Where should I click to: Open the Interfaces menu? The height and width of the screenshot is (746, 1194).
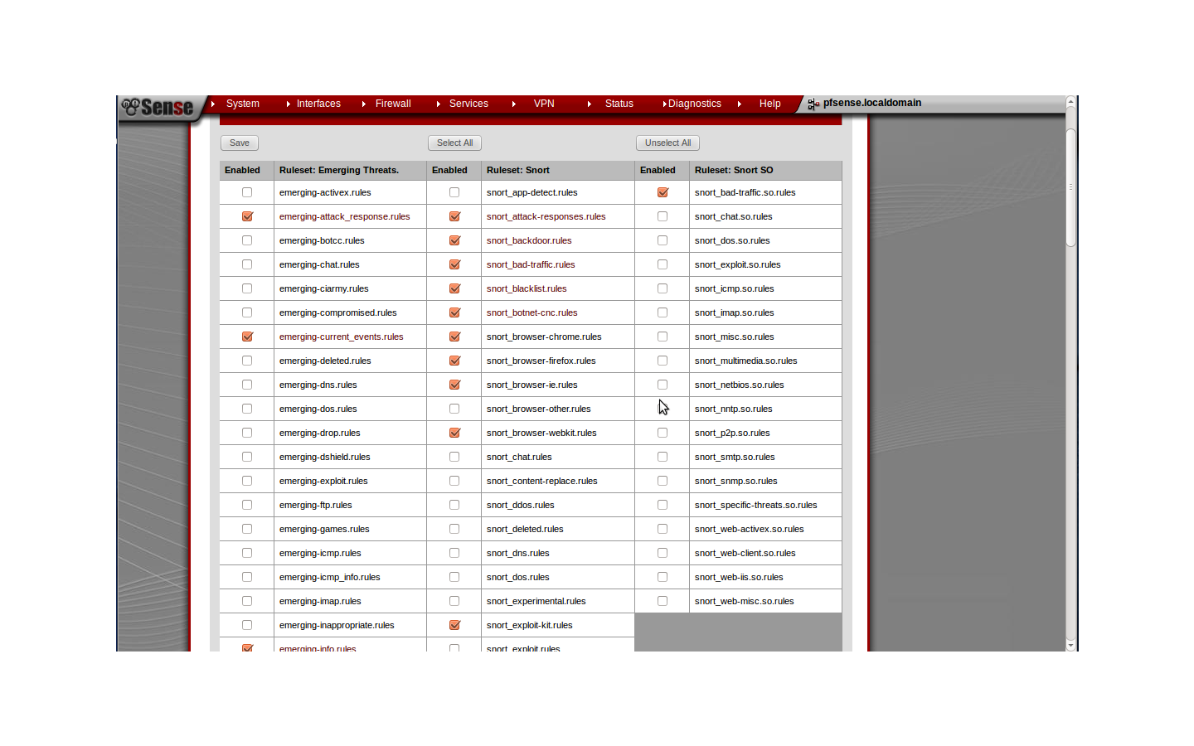coord(318,104)
